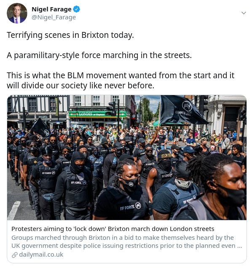Open the Nigel Farage display name

[51, 9]
